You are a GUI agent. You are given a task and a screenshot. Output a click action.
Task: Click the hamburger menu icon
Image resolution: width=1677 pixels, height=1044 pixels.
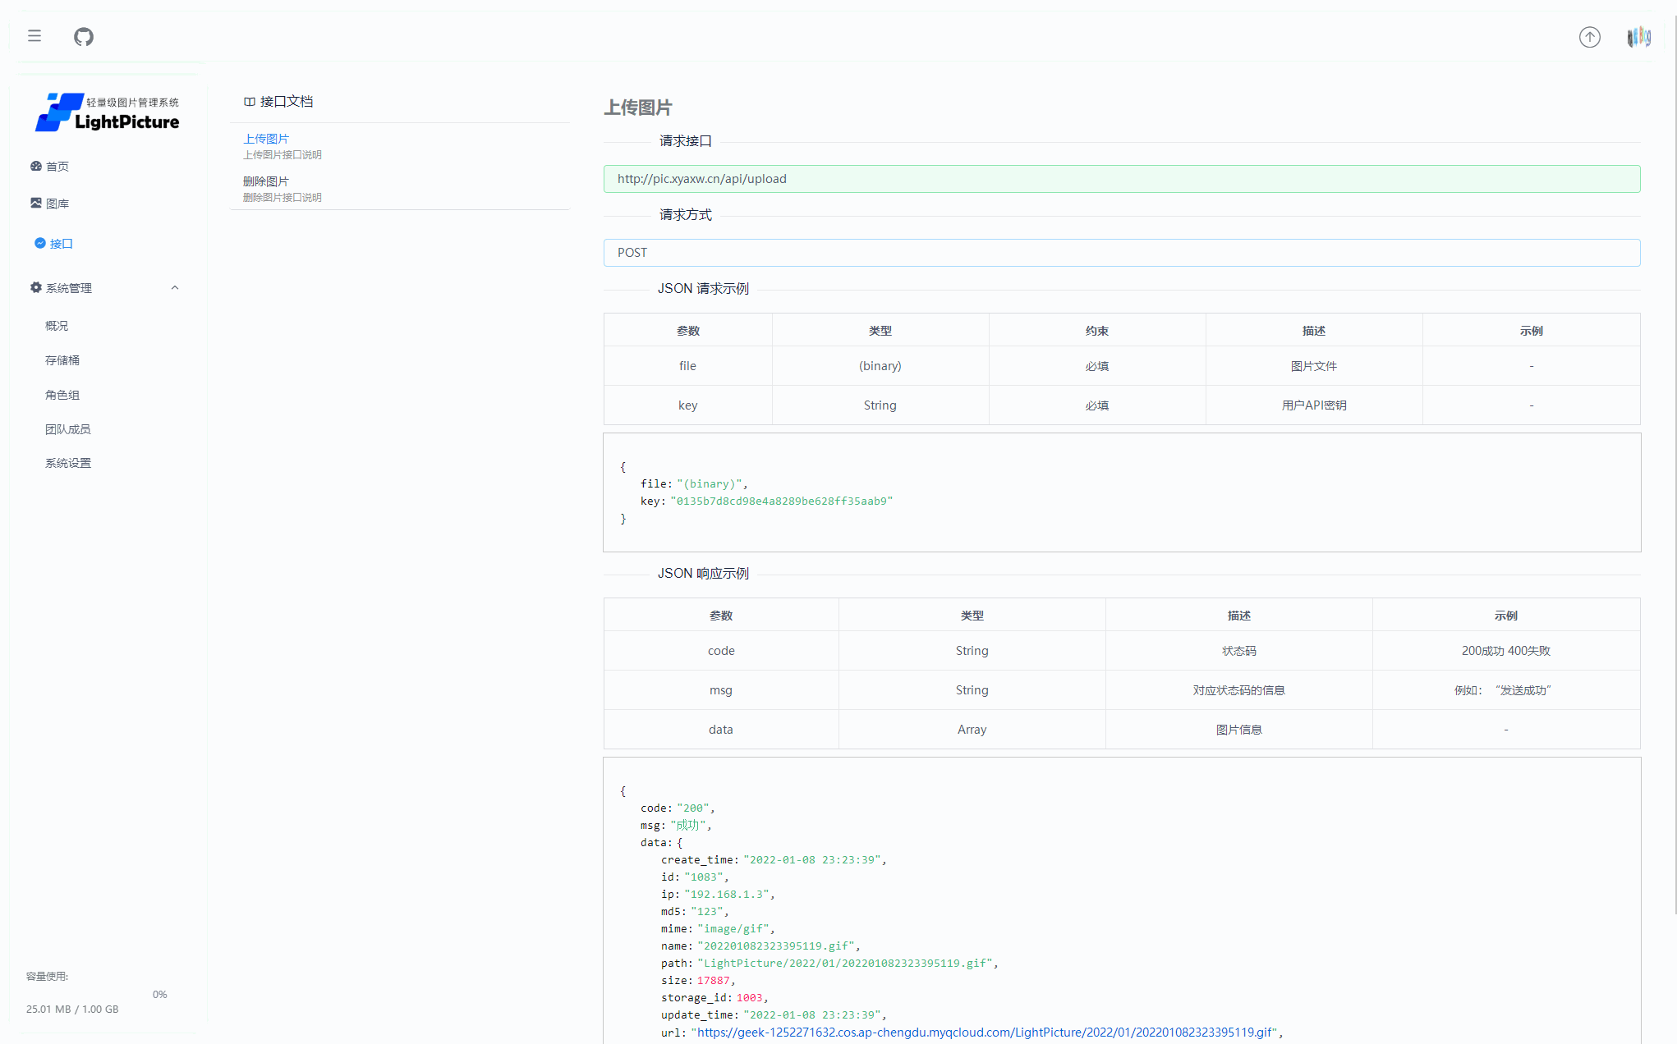point(34,36)
